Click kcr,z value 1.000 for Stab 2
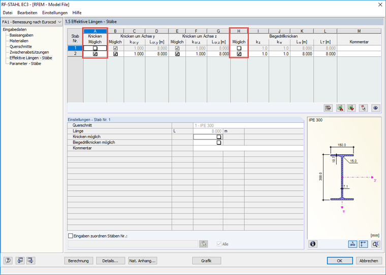386x275 pixels. coord(196,54)
